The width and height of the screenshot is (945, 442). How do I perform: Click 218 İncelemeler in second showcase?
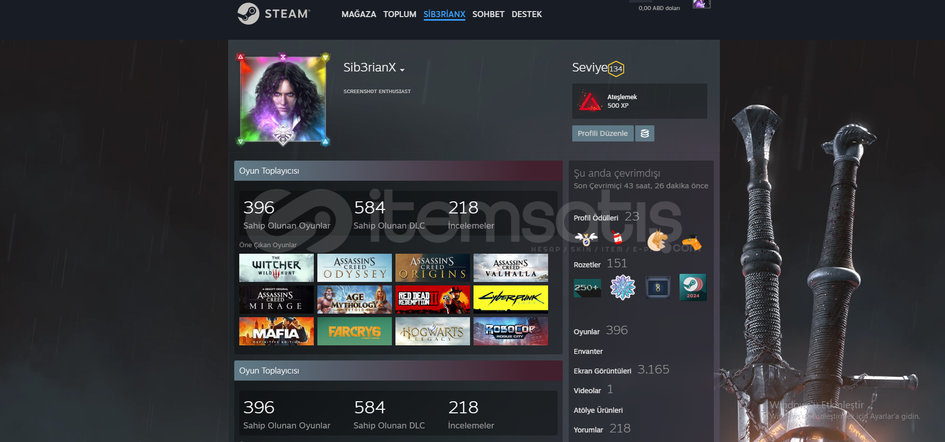coord(471,414)
